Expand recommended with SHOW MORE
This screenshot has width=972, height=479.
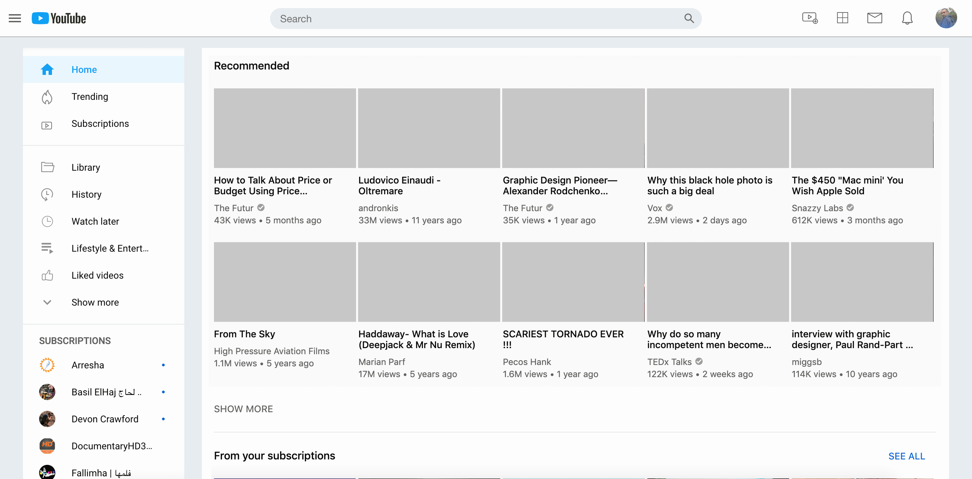coord(243,409)
